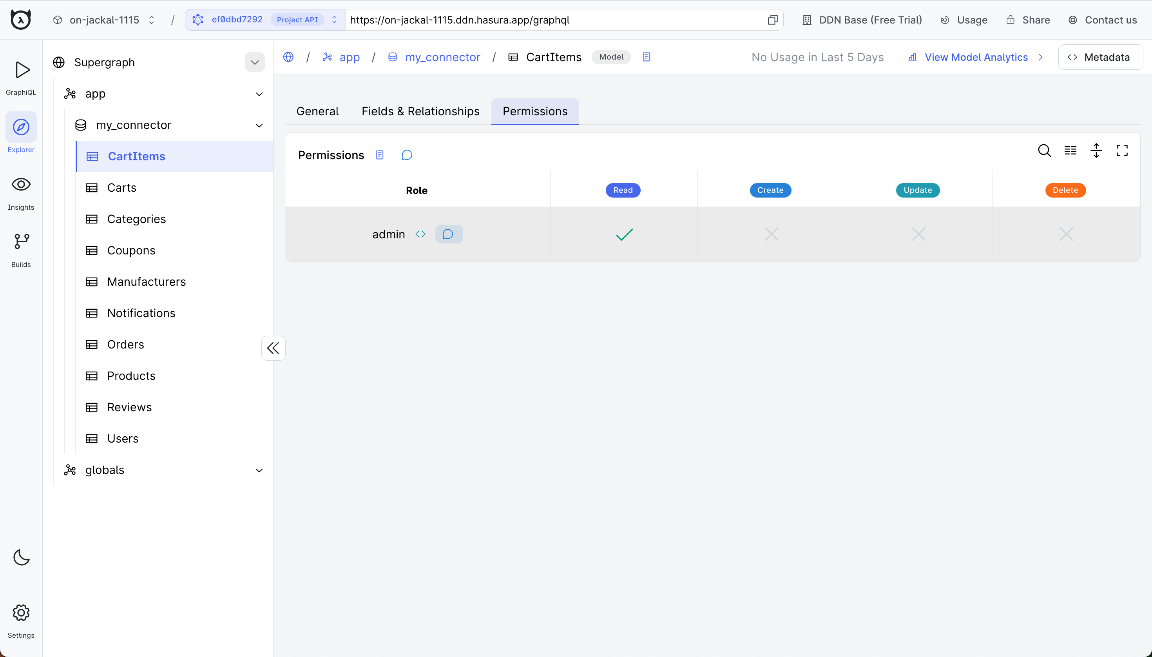Click the Update column badge
This screenshot has height=657, width=1152.
(917, 190)
